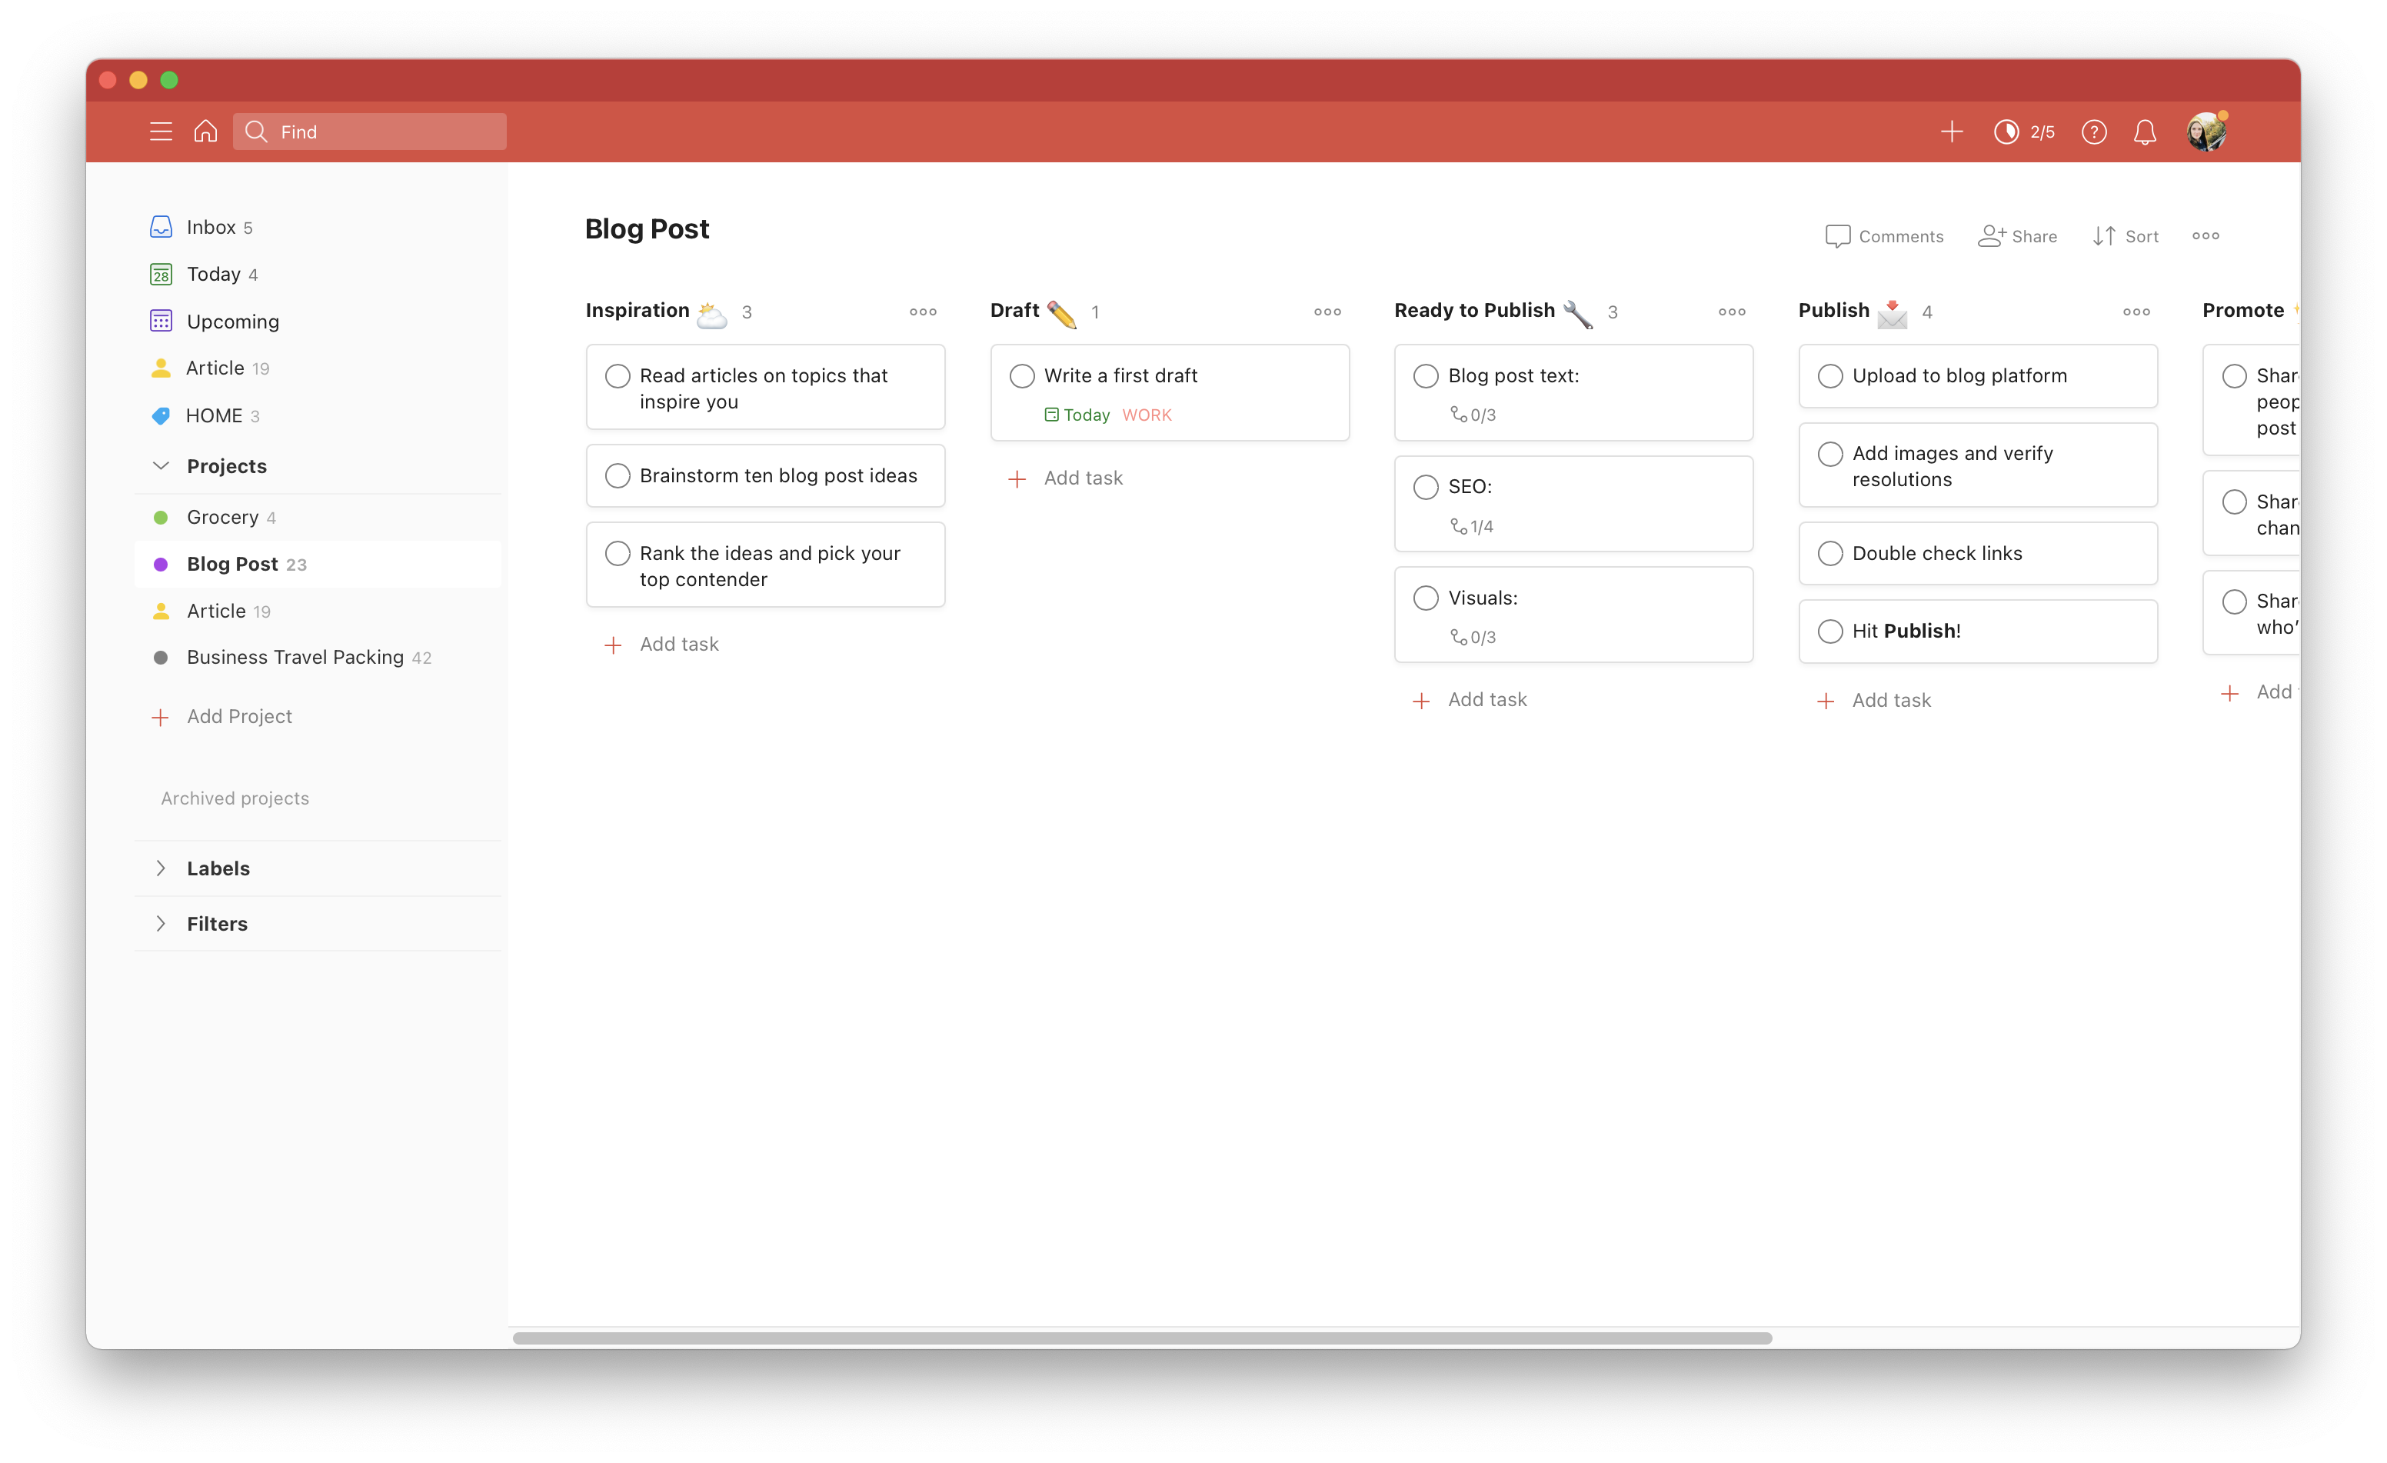Open the user profile avatar
Screen dimensions: 2387x1463
pos(2206,132)
